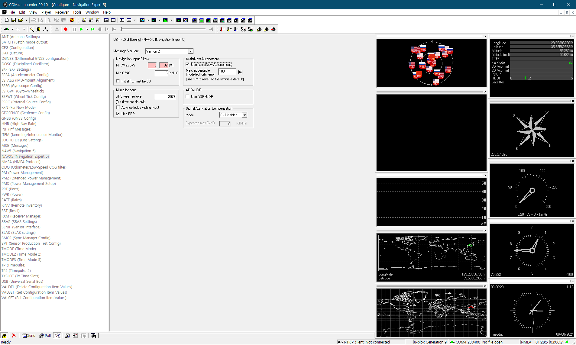Click the Sigma statistics view icon
Viewport: 576px width, 345px height.
tap(122, 20)
